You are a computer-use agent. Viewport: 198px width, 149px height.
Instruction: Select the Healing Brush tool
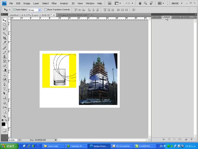coord(4,48)
